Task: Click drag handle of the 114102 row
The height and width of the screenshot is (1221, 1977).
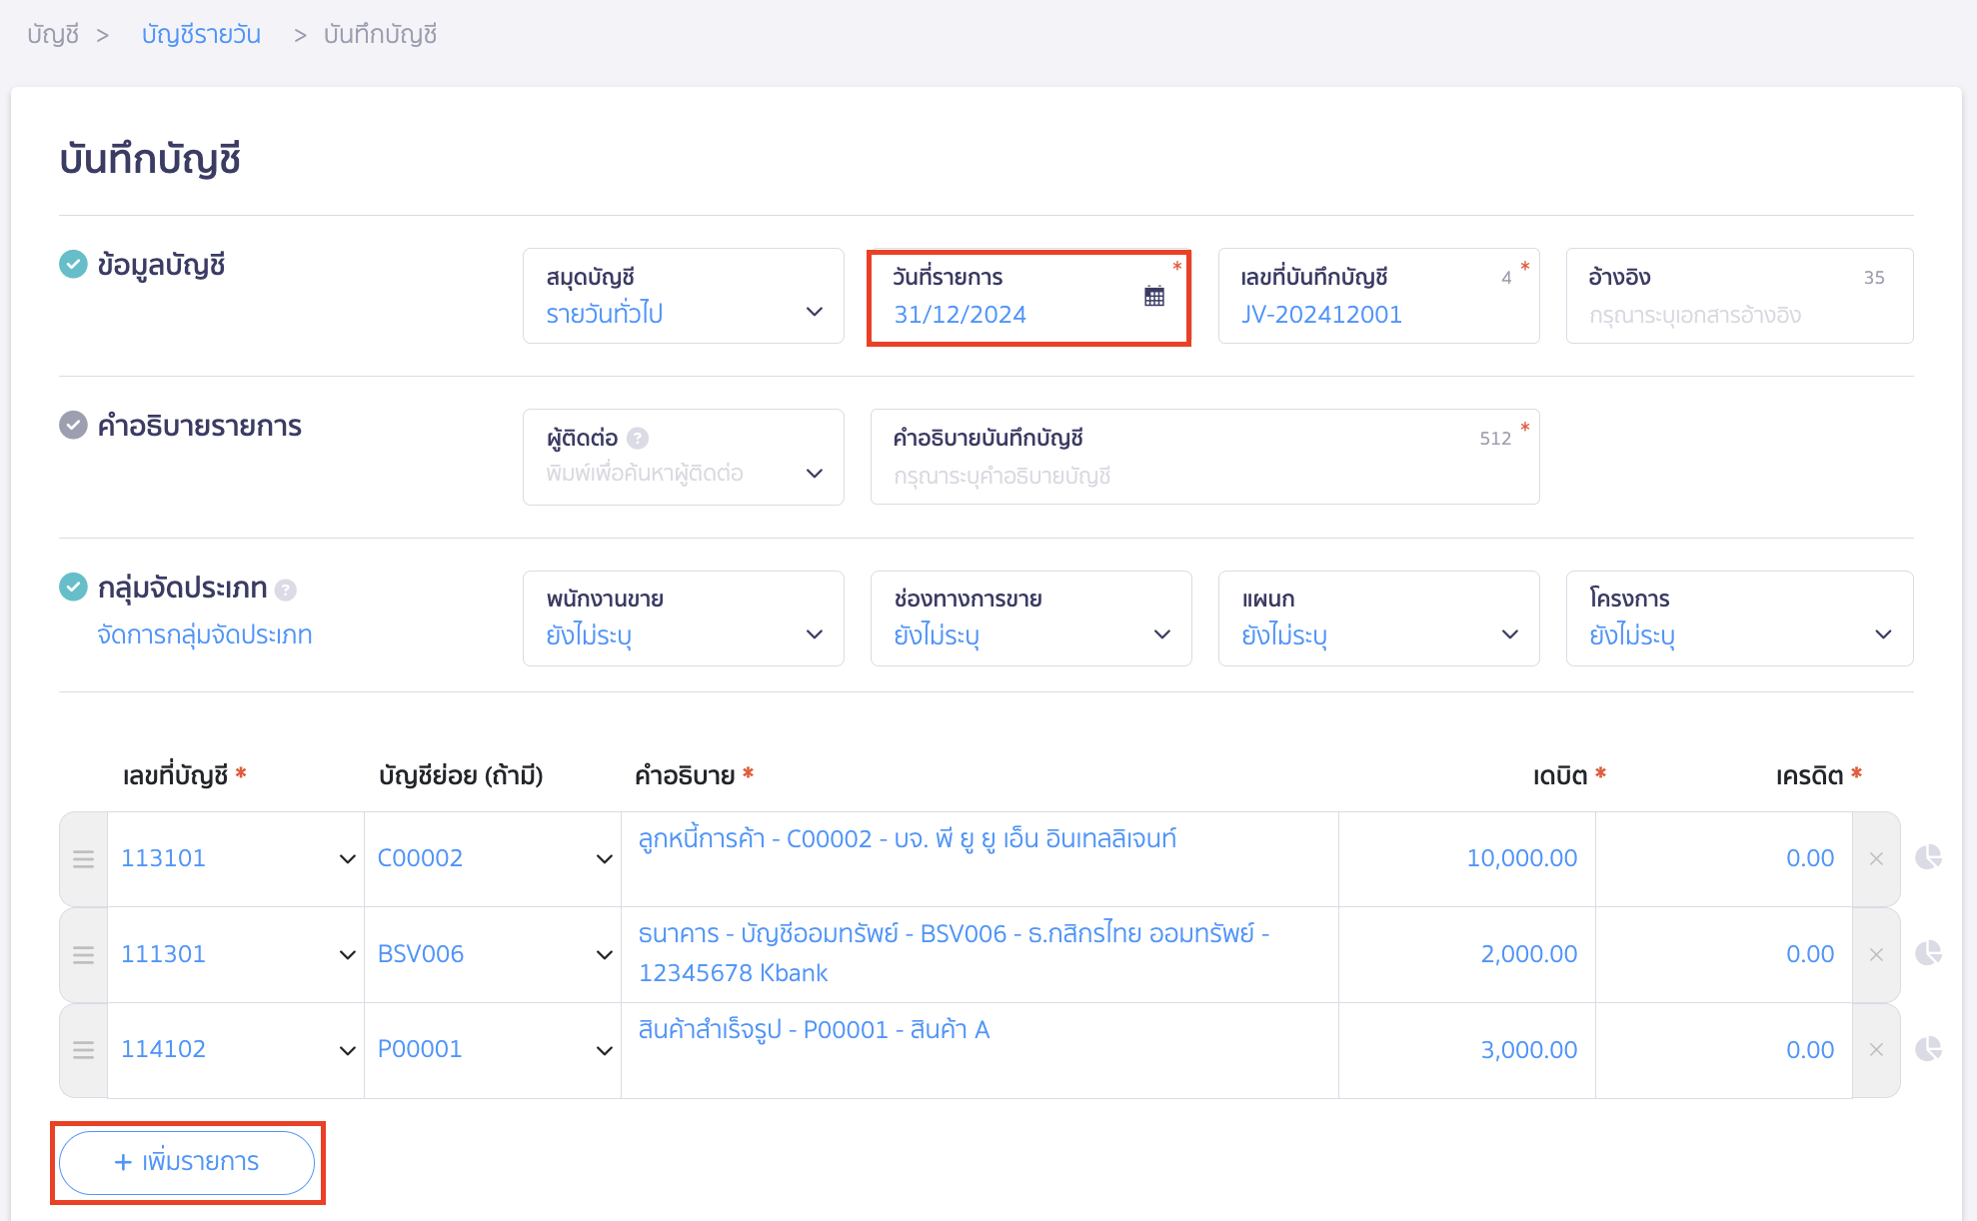Action: pos(84,1050)
